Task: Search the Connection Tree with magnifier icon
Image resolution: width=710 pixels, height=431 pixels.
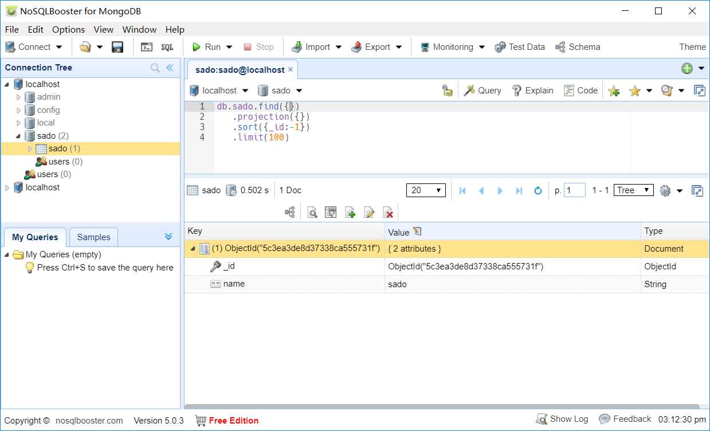Action: coord(155,68)
